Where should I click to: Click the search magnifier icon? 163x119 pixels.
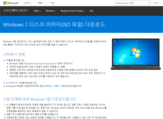(x=149, y=3)
